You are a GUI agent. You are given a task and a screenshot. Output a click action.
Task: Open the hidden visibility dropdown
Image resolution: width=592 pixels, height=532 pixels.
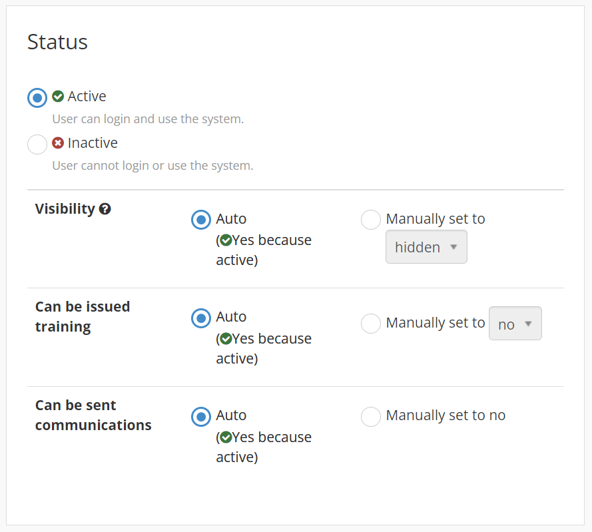426,247
